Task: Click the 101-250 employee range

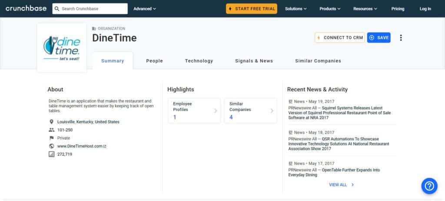Action: coord(65,130)
